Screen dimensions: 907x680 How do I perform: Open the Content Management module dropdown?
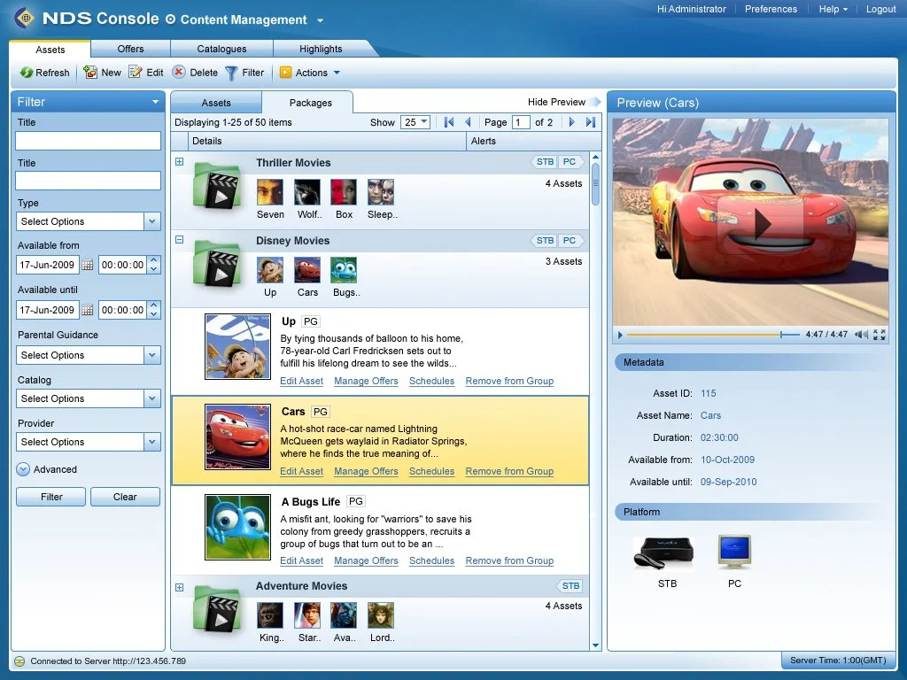click(320, 20)
